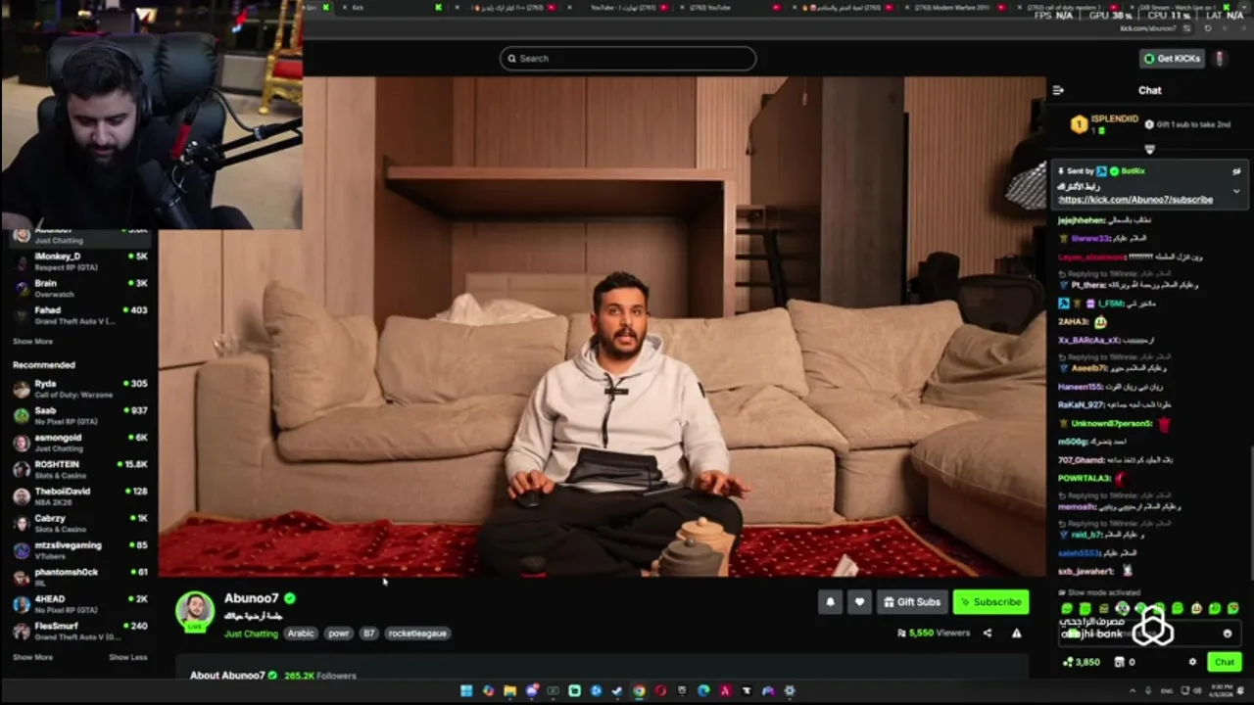
Task: Insert the last quick emote in the row
Action: (x=1232, y=609)
